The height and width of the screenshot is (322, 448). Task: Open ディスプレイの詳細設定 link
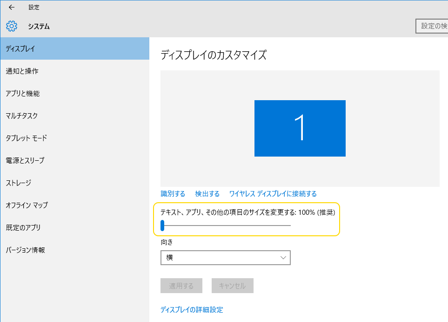pos(192,310)
